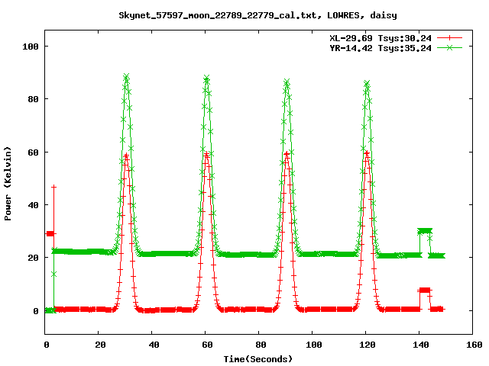Click the red calibration step near 142 seconds
Image resolution: width=489 pixels, height=366 pixels.
tap(425, 290)
